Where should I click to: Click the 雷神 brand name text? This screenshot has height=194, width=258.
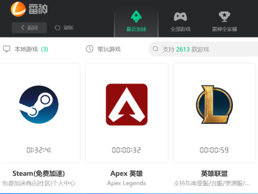pyautogui.click(x=38, y=9)
